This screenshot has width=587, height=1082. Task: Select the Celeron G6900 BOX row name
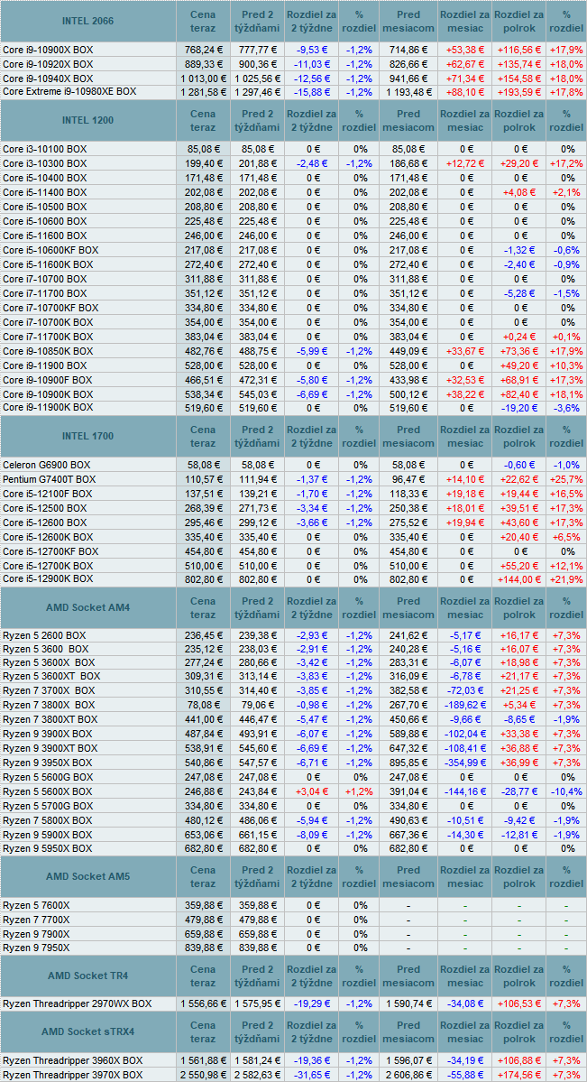[47, 465]
